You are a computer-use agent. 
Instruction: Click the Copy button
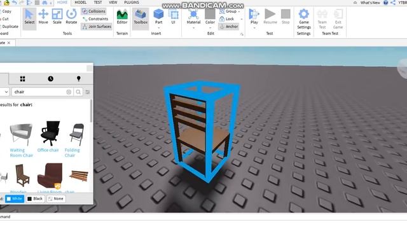[6, 11]
